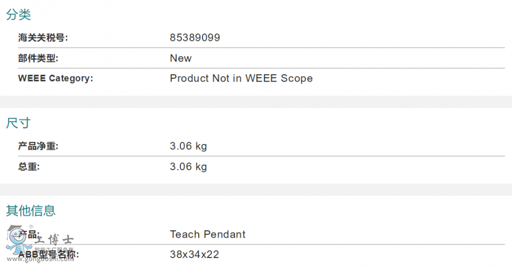Click the WEEE Category label
This screenshot has height=270, width=512.
tap(56, 78)
